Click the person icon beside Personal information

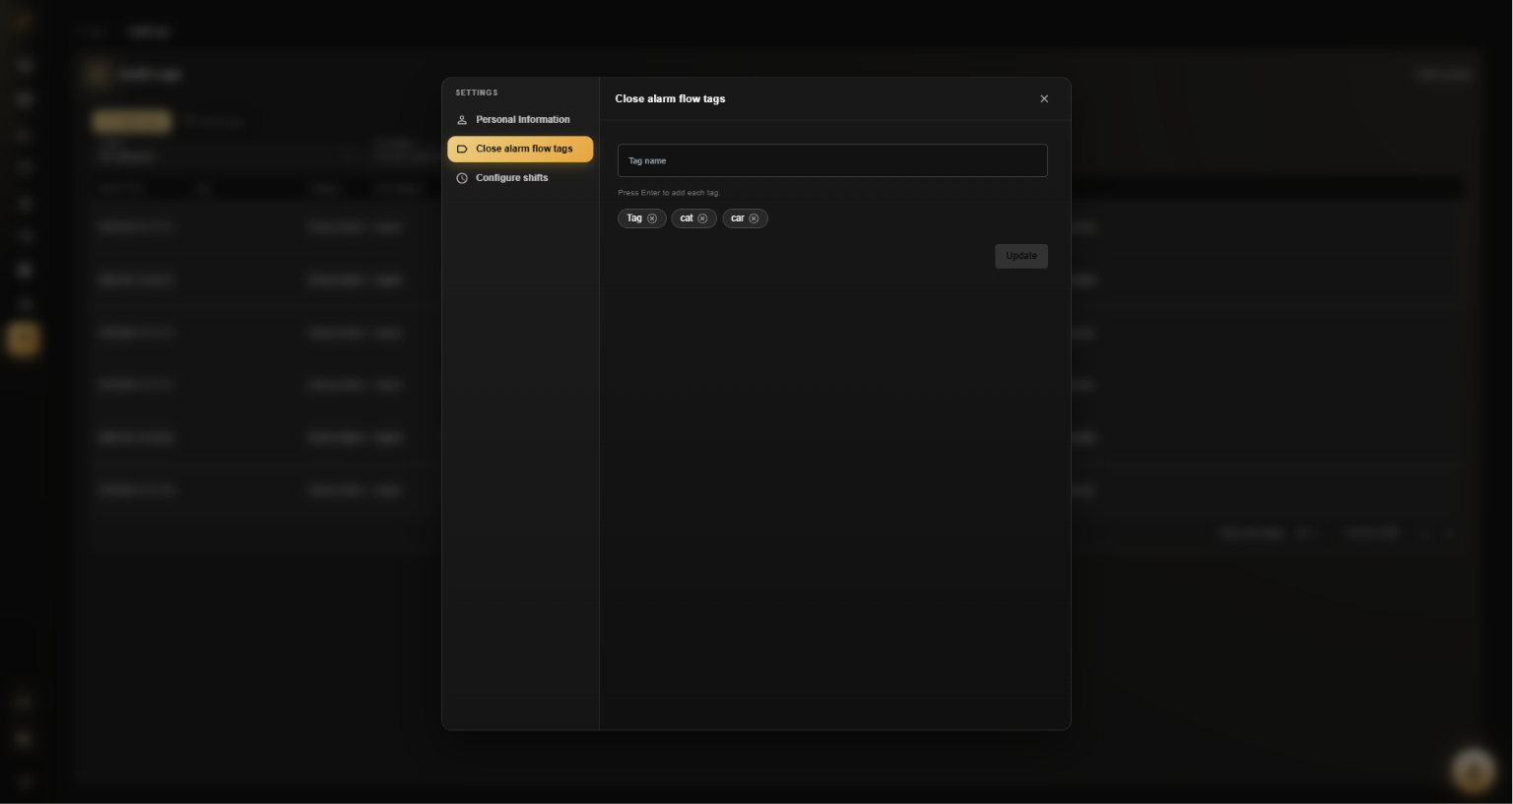pyautogui.click(x=462, y=120)
